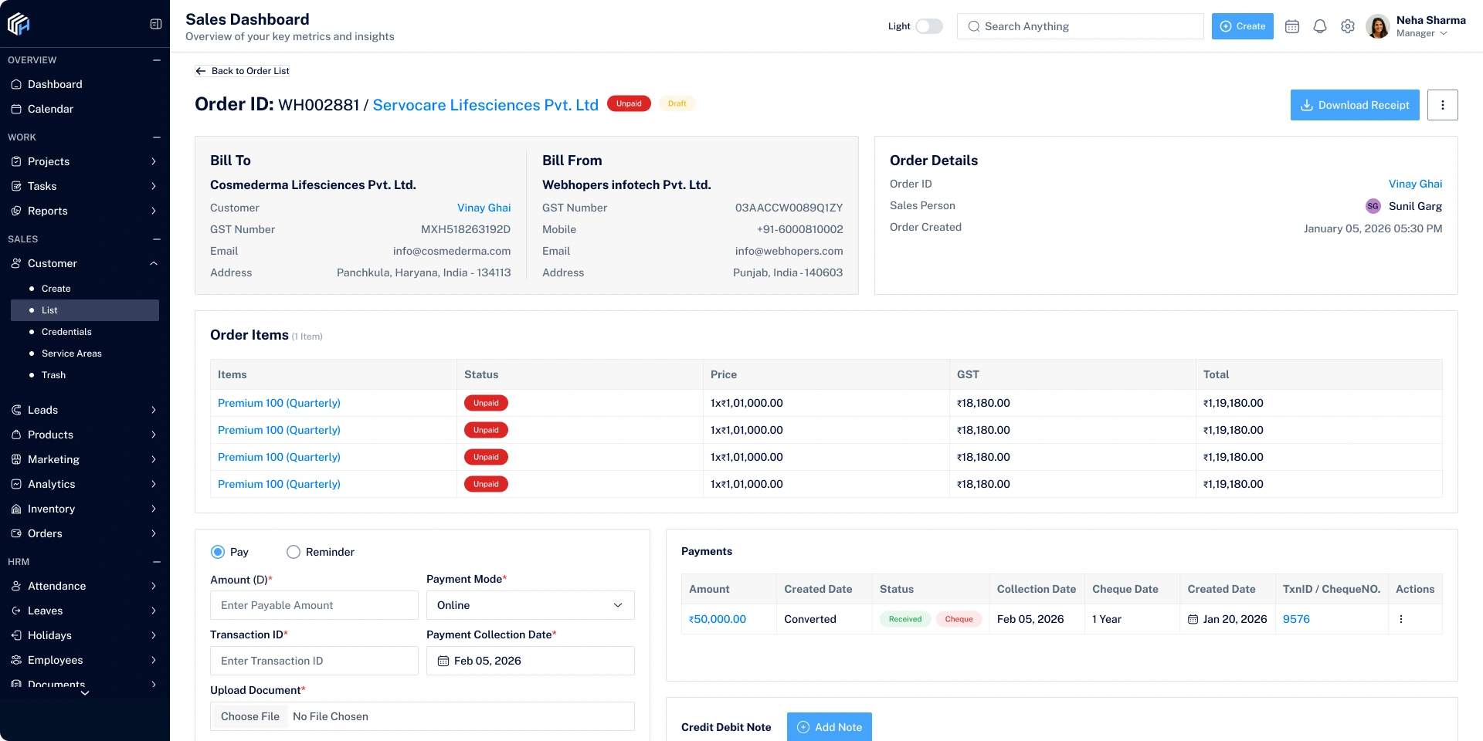Click Dashboard home icon in sidebar
This screenshot has width=1483, height=741.
[16, 84]
